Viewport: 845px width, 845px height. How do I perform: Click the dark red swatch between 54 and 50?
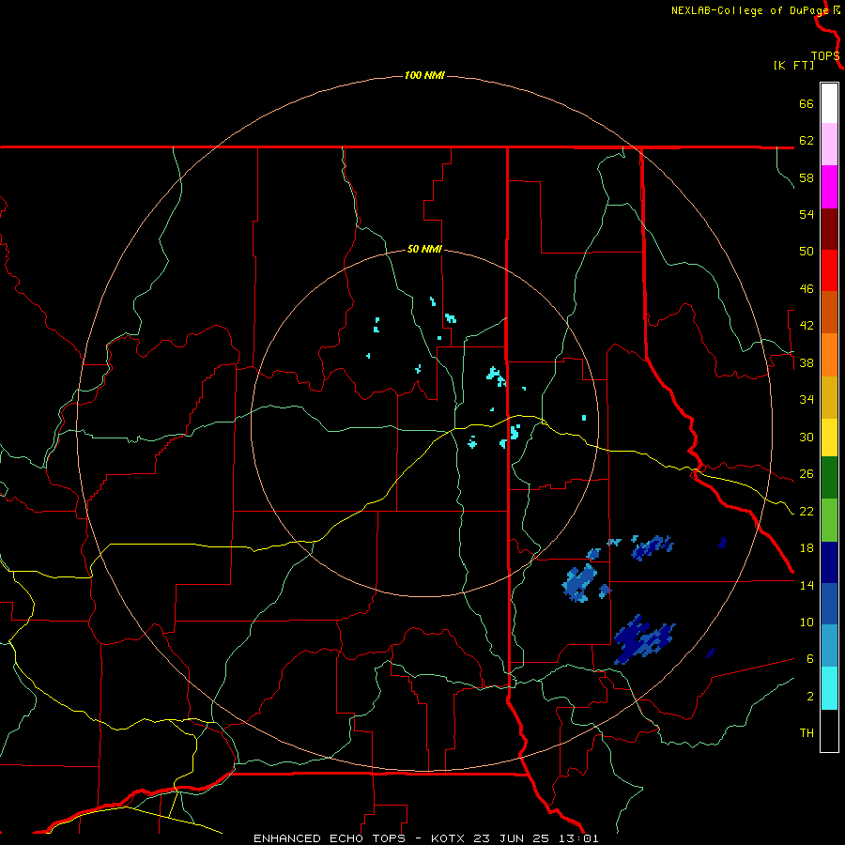click(829, 230)
